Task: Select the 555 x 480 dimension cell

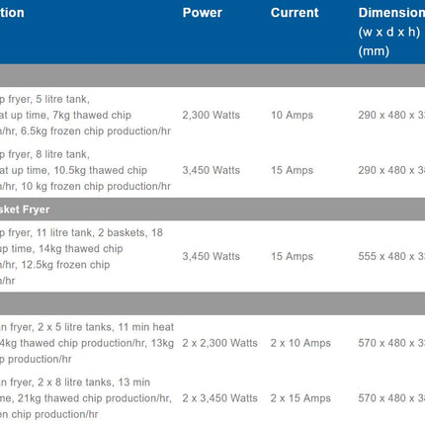Action: tap(391, 256)
